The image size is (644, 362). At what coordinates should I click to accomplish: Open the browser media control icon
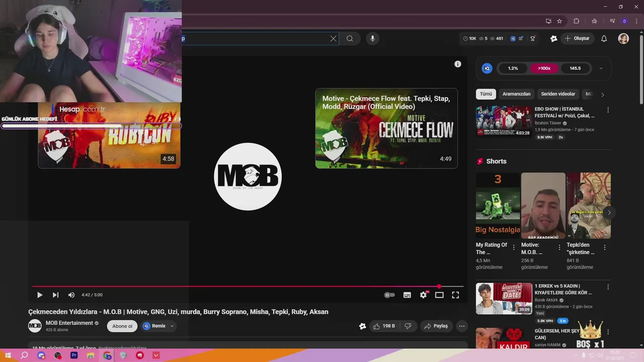[x=612, y=21]
